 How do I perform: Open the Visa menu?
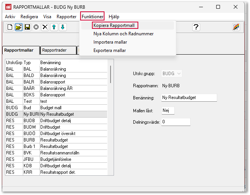click(47, 17)
